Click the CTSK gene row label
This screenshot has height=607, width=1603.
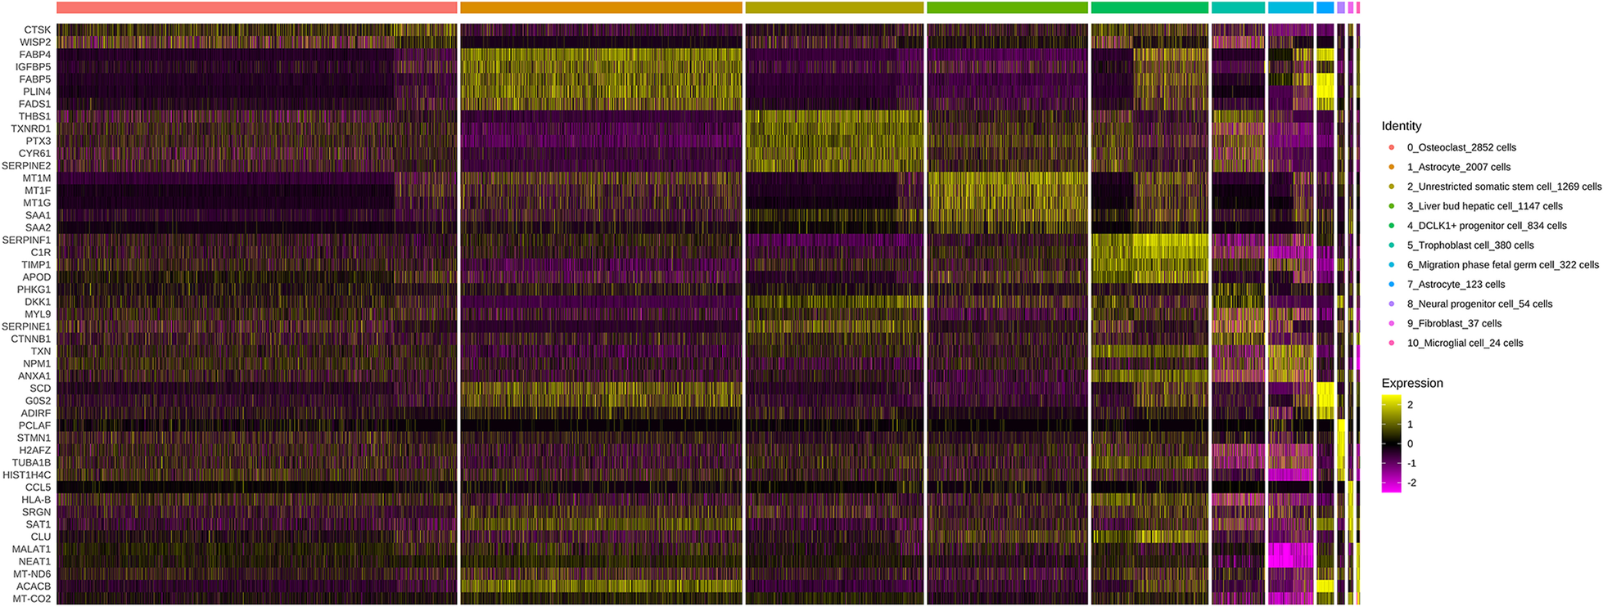[x=38, y=30]
